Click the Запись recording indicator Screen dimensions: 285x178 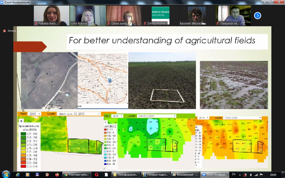[10, 31]
